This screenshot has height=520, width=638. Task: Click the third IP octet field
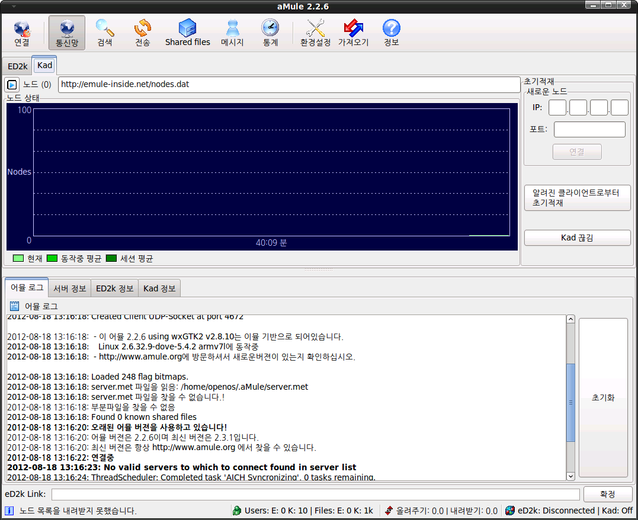(x=598, y=107)
